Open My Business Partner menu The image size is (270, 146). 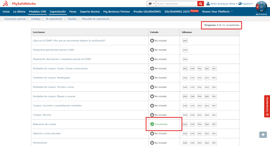point(117,12)
